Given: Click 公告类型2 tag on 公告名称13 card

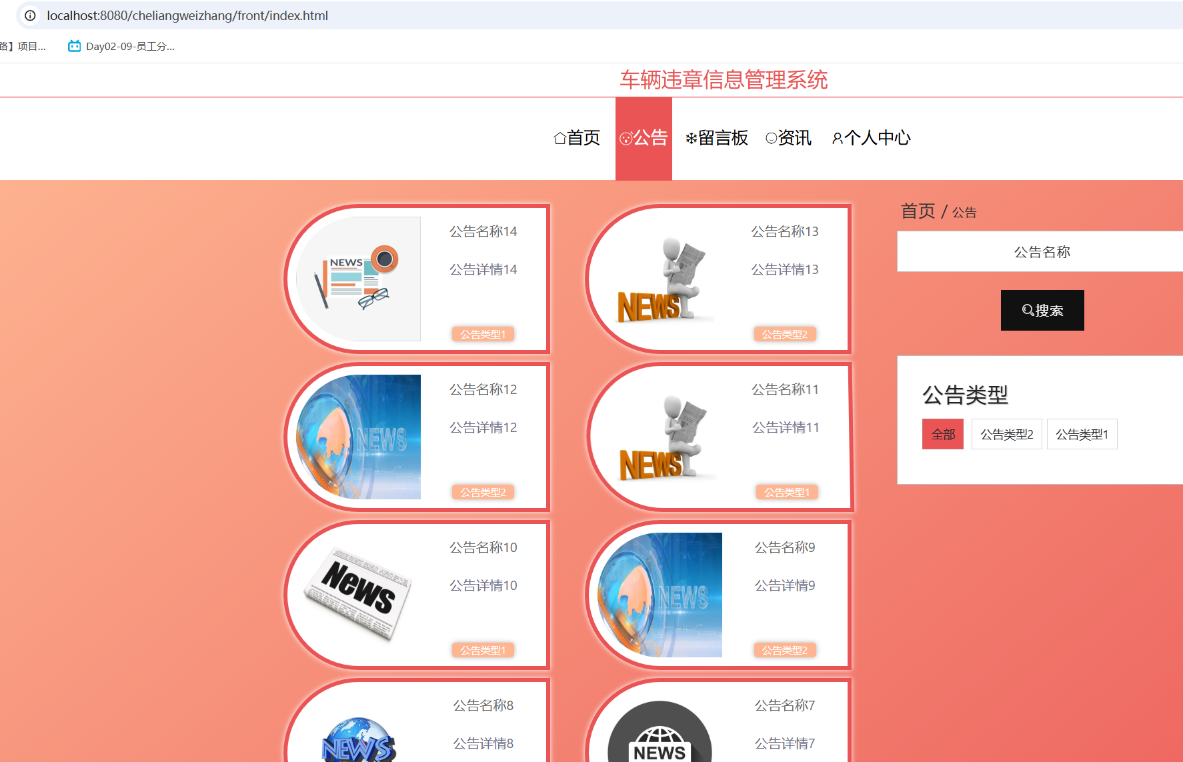Looking at the screenshot, I should pyautogui.click(x=785, y=334).
